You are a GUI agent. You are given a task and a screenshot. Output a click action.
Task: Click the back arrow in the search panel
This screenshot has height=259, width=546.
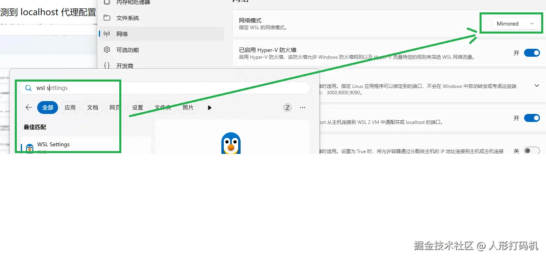pyautogui.click(x=28, y=108)
